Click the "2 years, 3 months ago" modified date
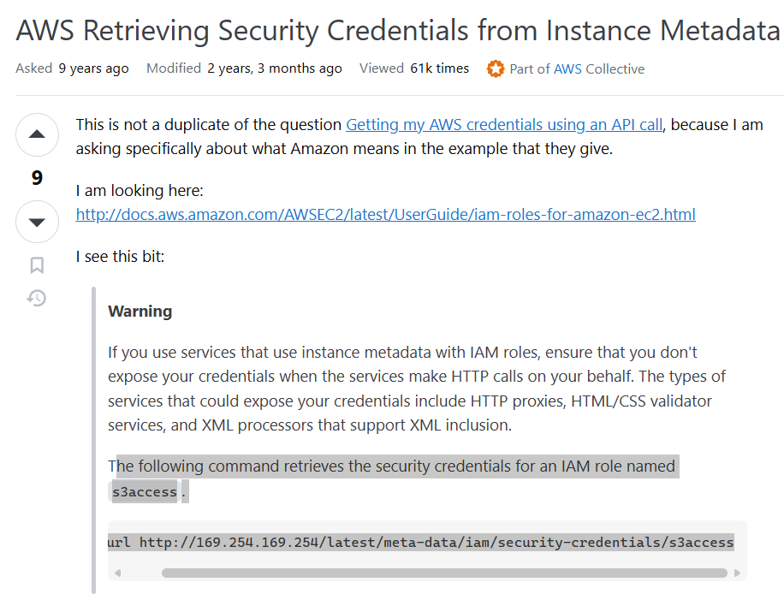Image resolution: width=784 pixels, height=606 pixels. (x=274, y=68)
